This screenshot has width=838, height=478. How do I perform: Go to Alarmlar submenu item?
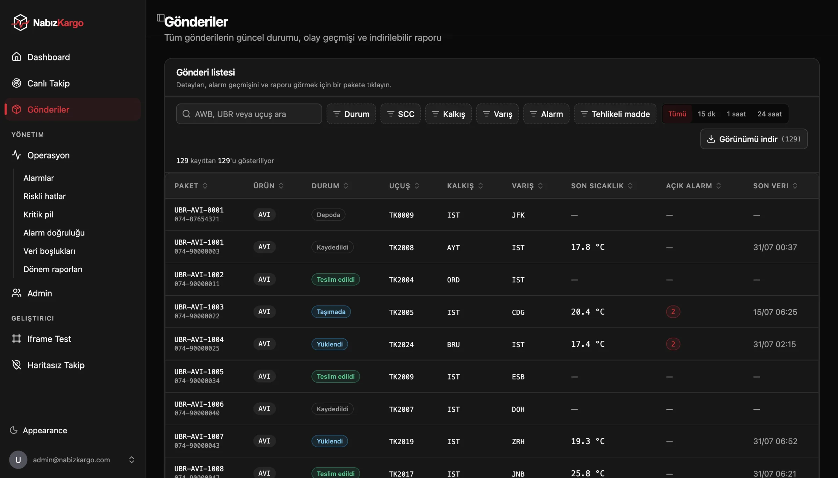pos(38,178)
